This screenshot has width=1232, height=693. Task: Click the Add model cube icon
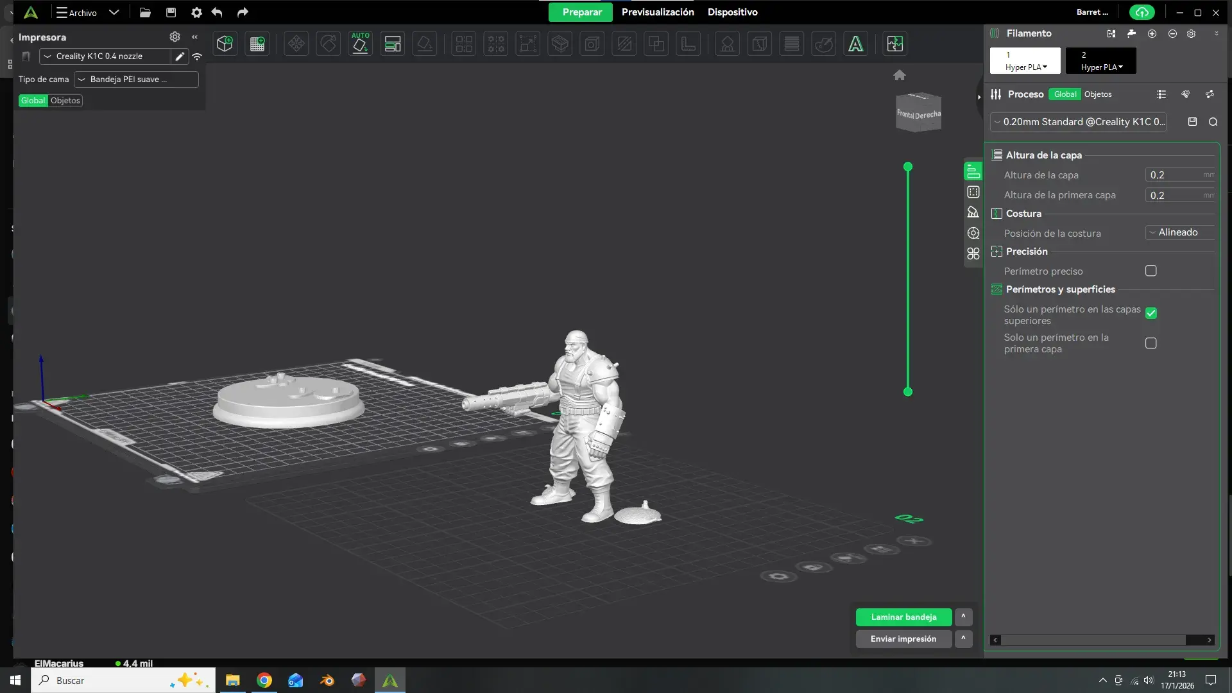(225, 44)
